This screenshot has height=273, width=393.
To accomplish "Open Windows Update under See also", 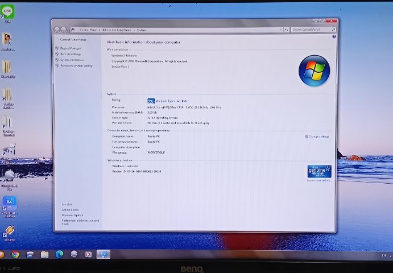I will (72, 216).
